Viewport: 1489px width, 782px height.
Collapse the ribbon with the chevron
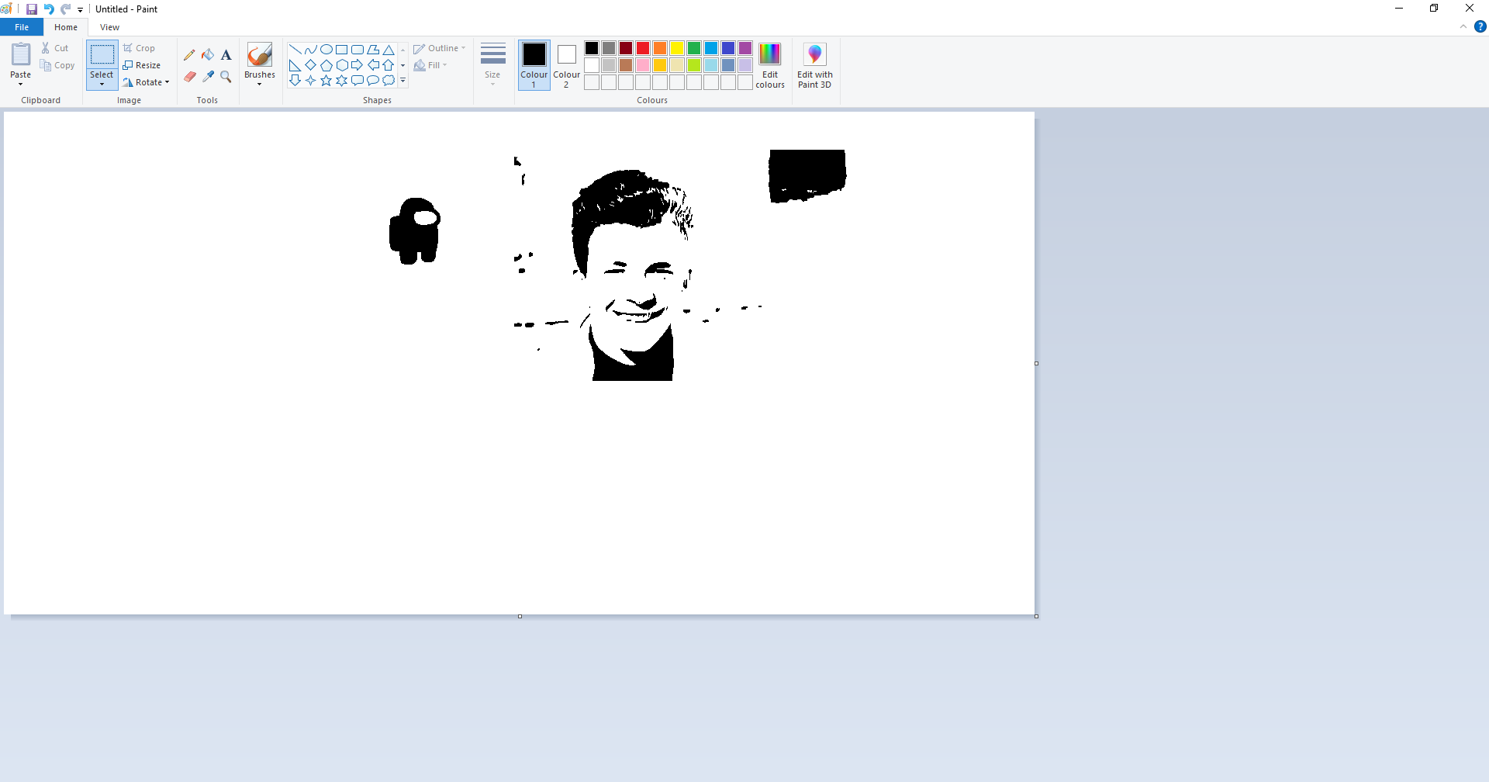pos(1463,27)
